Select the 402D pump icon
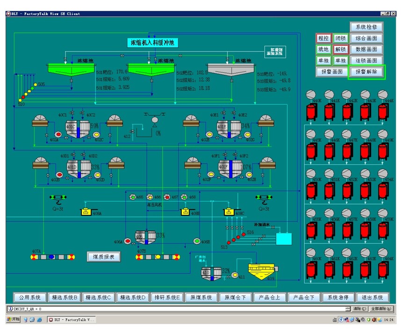Viewport: 402px width, 335px height. 97,175
